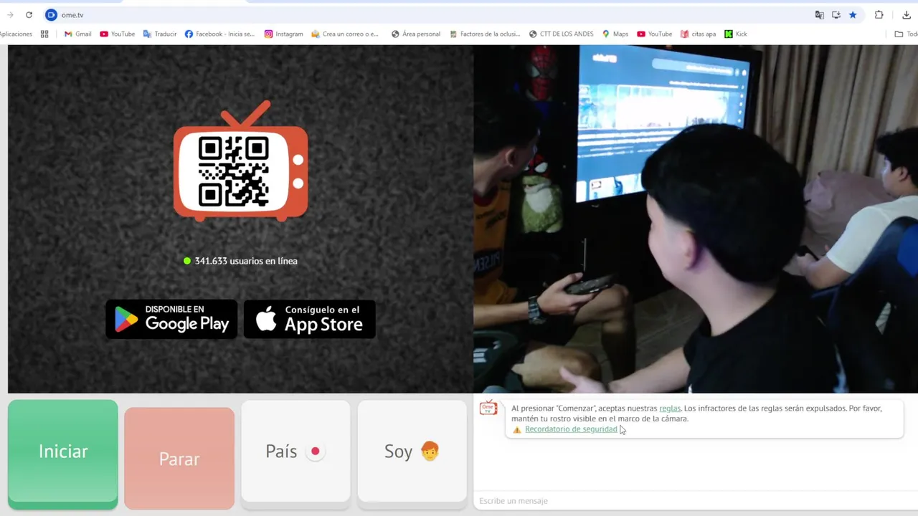Click the QR code TV logo

(241, 161)
